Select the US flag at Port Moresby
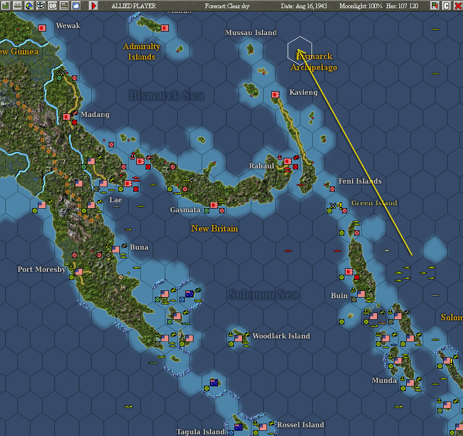The width and height of the screenshot is (463, 436). [x=79, y=272]
